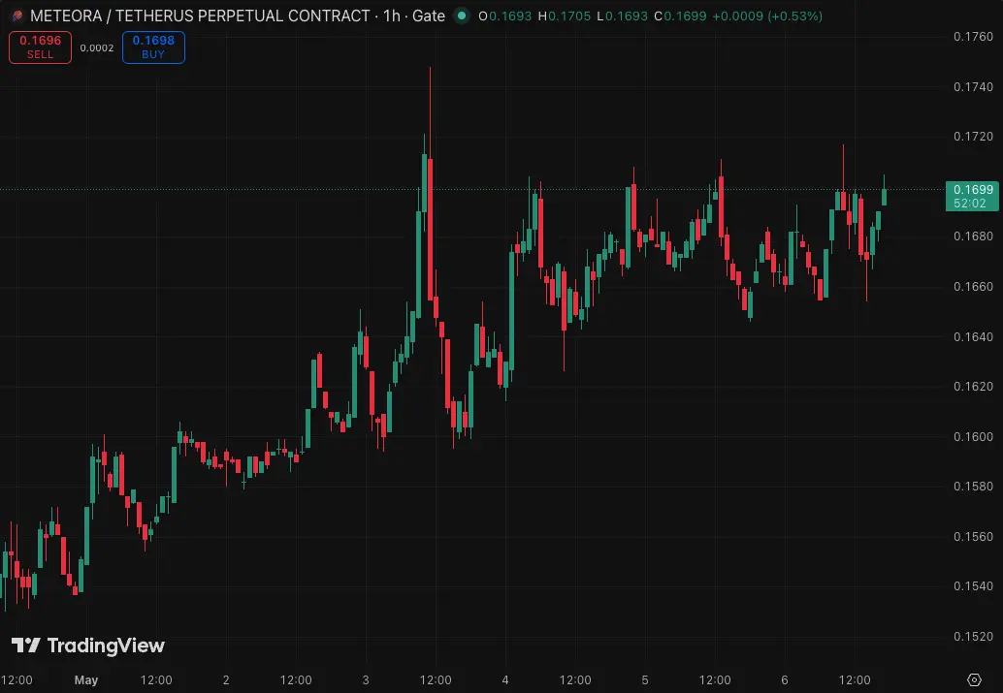Click the 0.1740 price axis label

coord(973,86)
